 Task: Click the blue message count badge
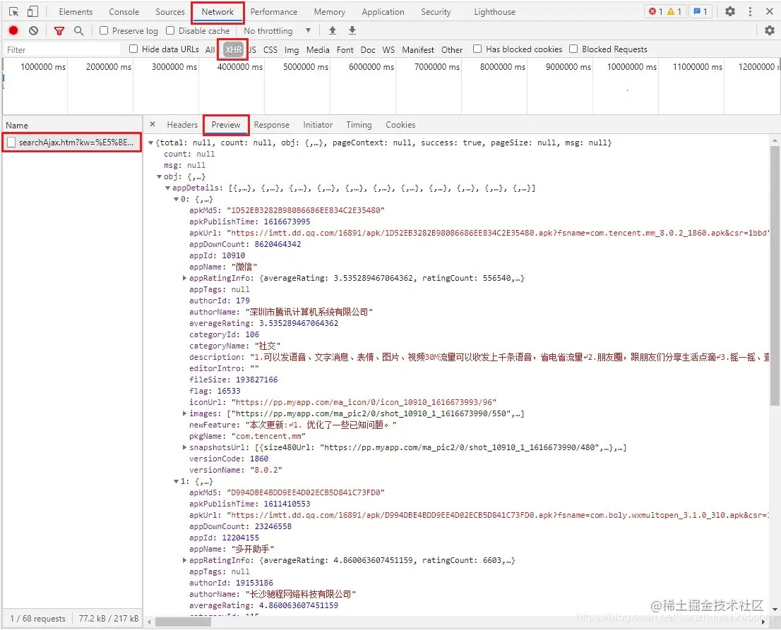click(700, 11)
